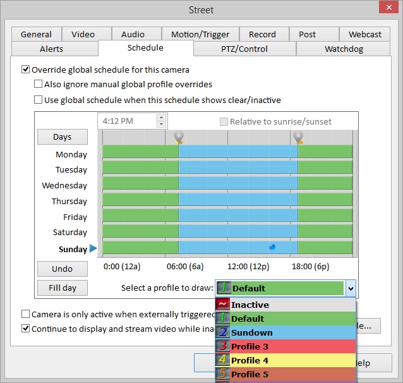
Task: Click the Undo button
Action: click(x=63, y=269)
